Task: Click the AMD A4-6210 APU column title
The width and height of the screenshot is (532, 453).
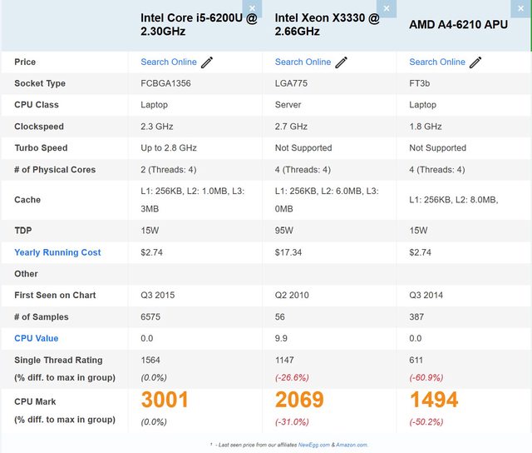Action: point(458,24)
